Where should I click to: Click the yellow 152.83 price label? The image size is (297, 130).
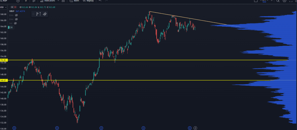(3, 60)
